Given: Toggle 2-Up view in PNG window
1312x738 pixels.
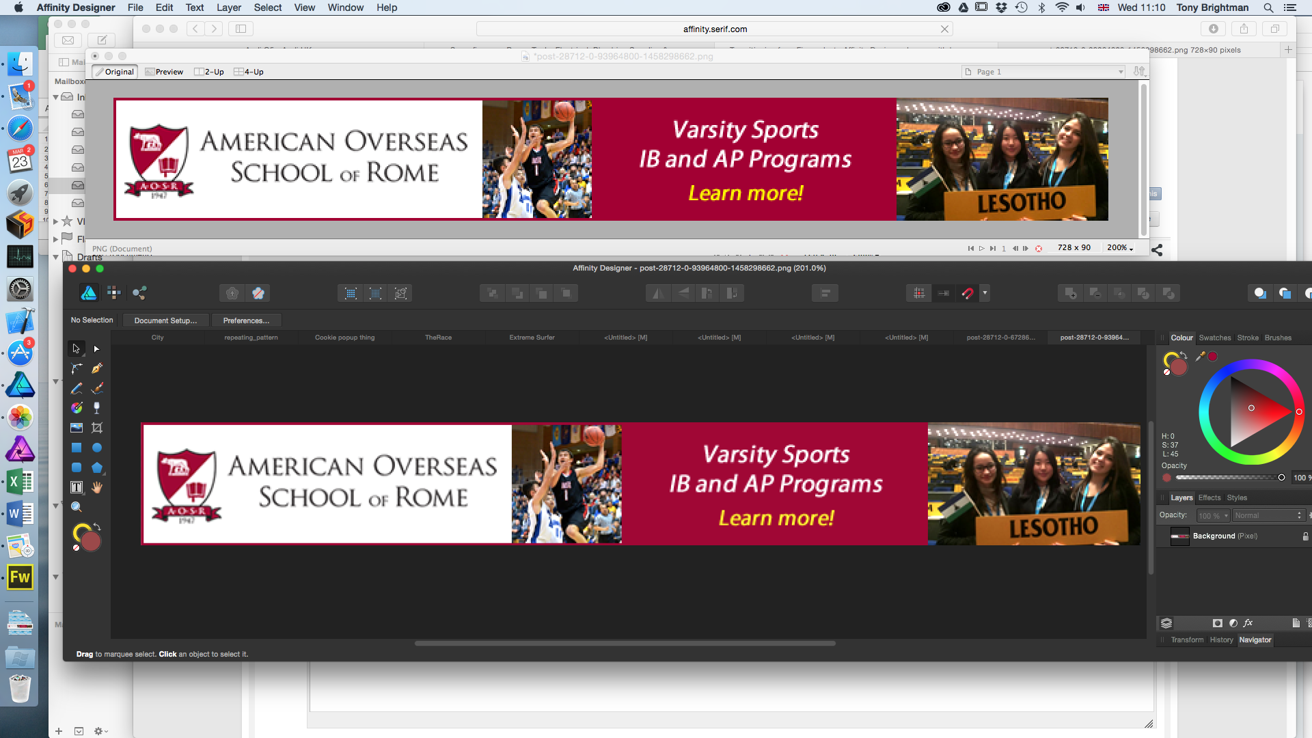Looking at the screenshot, I should (209, 72).
